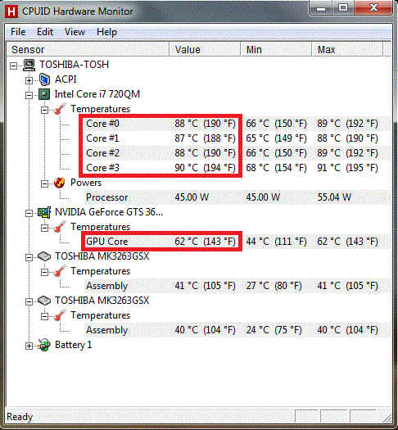Click the second TOSHIBA MK3263GSX drive icon
This screenshot has height=430, width=398.
(44, 301)
